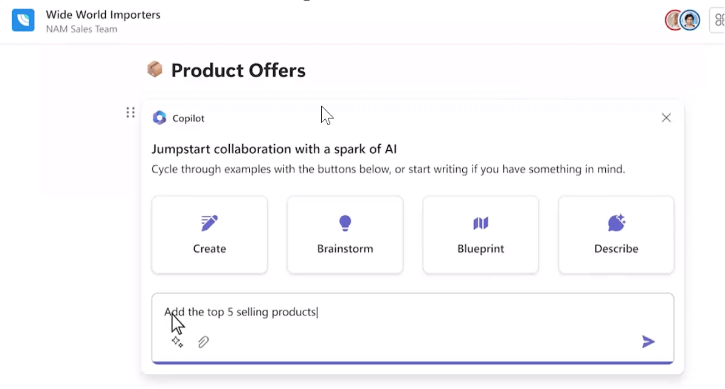Click the Copilot logo icon

(x=159, y=118)
